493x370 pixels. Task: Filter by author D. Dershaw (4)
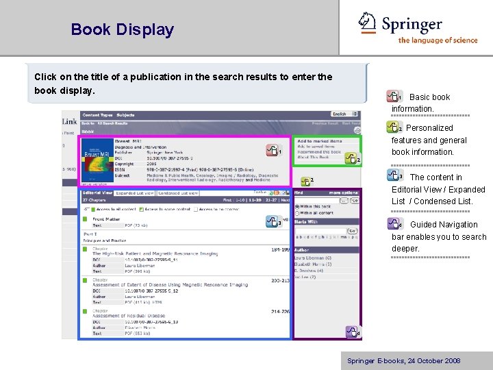[x=309, y=271]
